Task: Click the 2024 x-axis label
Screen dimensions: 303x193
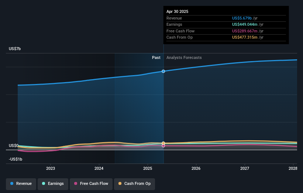Action: pos(99,168)
